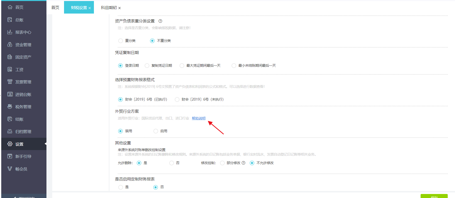455x198 pixels.
Task: Select 部分修改 for 修改控制
Action: (x=222, y=163)
